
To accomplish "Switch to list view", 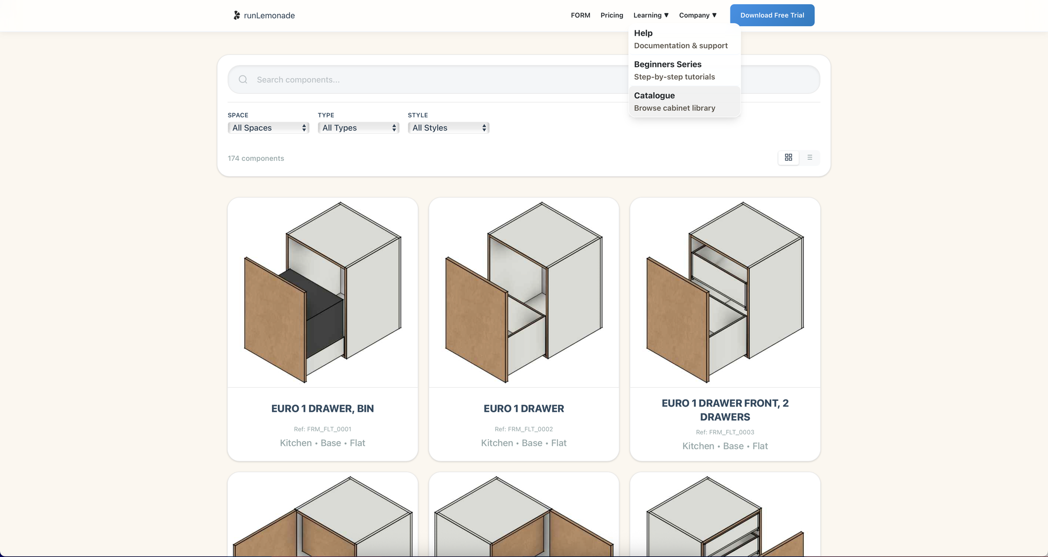I will 810,158.
